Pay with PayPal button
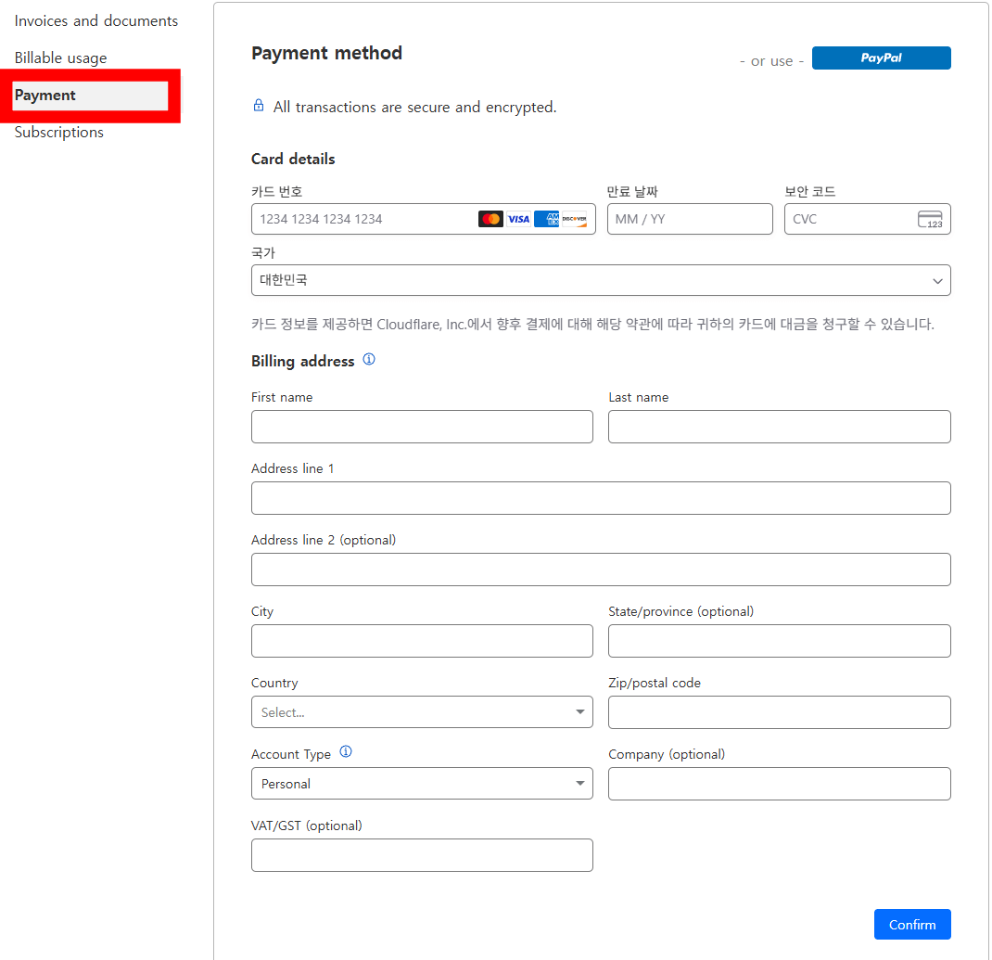Image resolution: width=992 pixels, height=960 pixels. [881, 58]
